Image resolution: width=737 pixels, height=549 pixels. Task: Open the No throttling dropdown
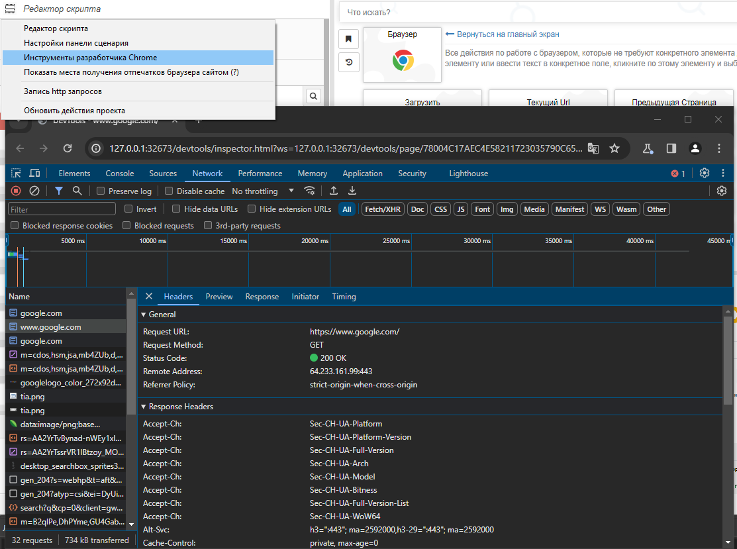[x=264, y=191]
